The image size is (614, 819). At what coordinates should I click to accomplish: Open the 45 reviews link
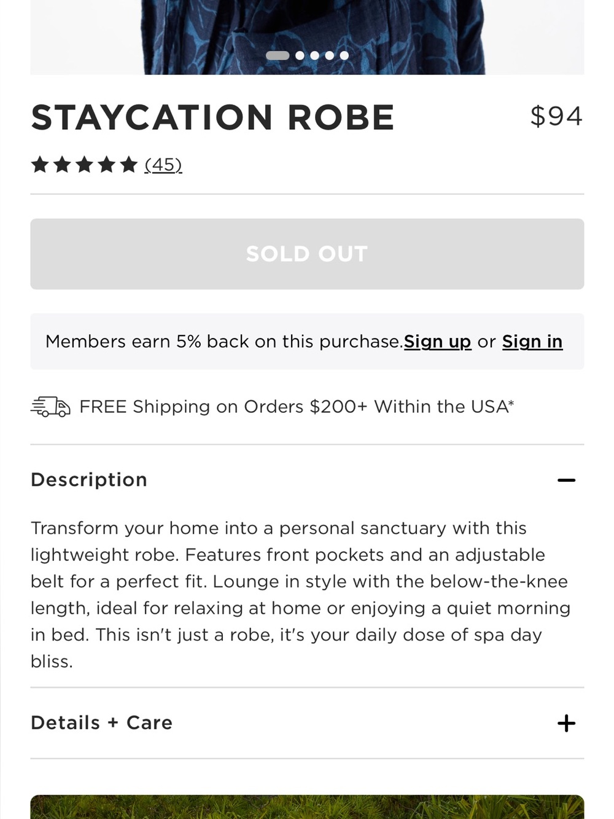pos(163,165)
